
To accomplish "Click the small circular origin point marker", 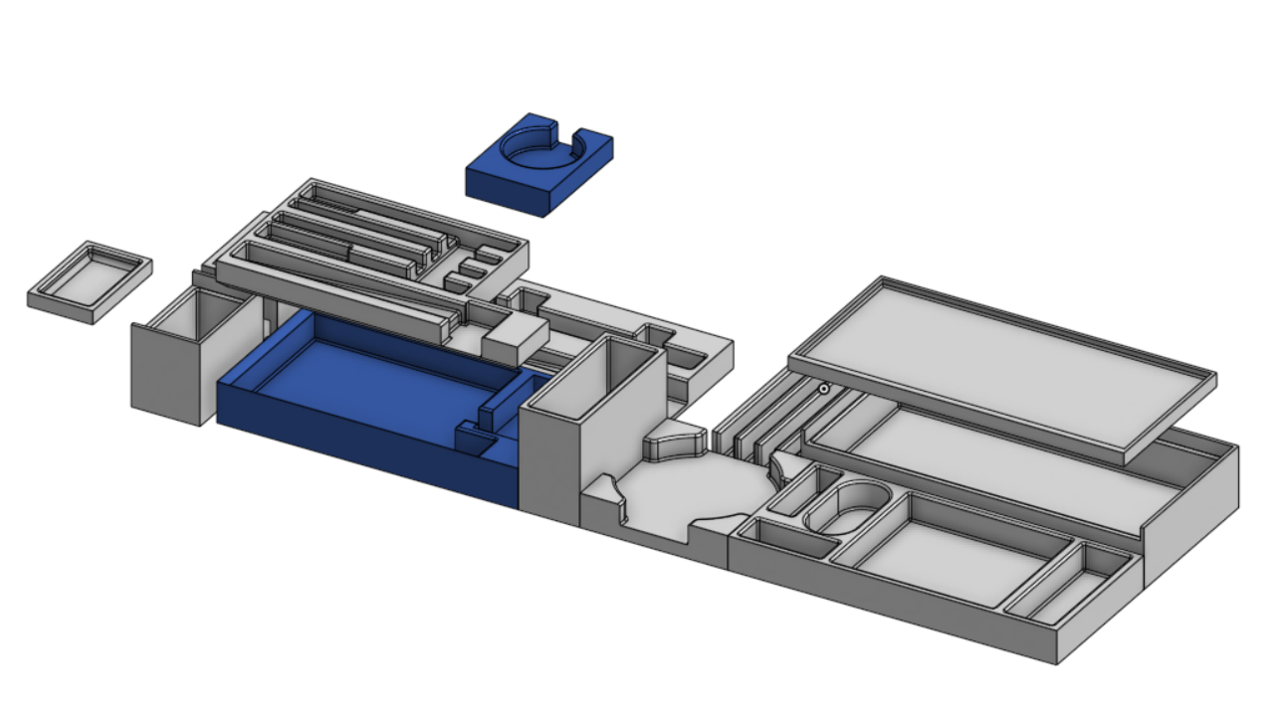I will tap(824, 389).
